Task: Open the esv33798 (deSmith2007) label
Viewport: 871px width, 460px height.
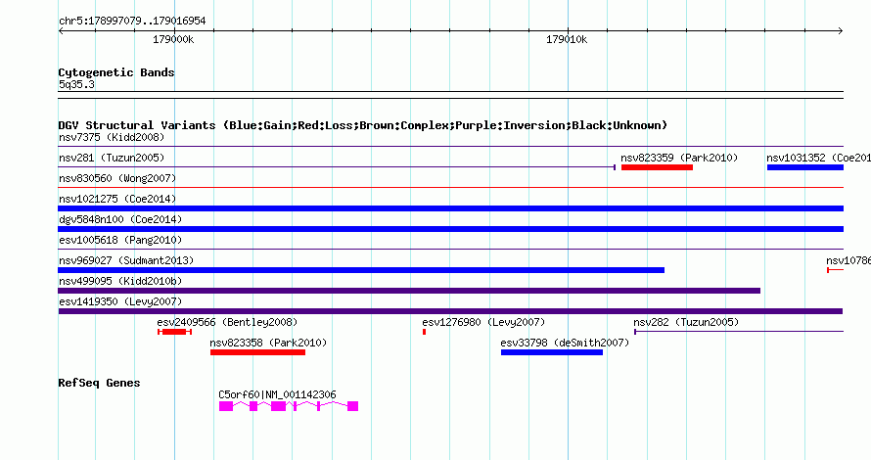Action: pos(565,343)
